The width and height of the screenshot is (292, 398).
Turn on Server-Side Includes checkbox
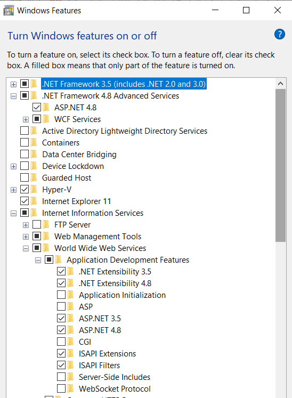pos(61,377)
